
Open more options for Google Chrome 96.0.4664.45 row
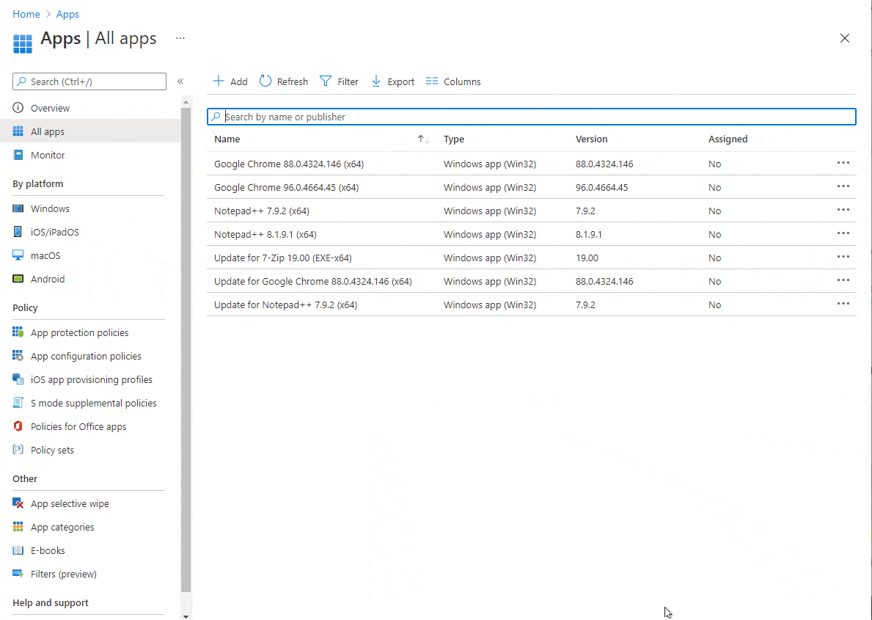click(843, 186)
